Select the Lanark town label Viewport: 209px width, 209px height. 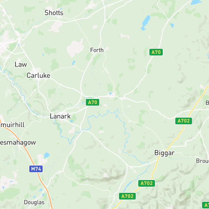pos(60,116)
